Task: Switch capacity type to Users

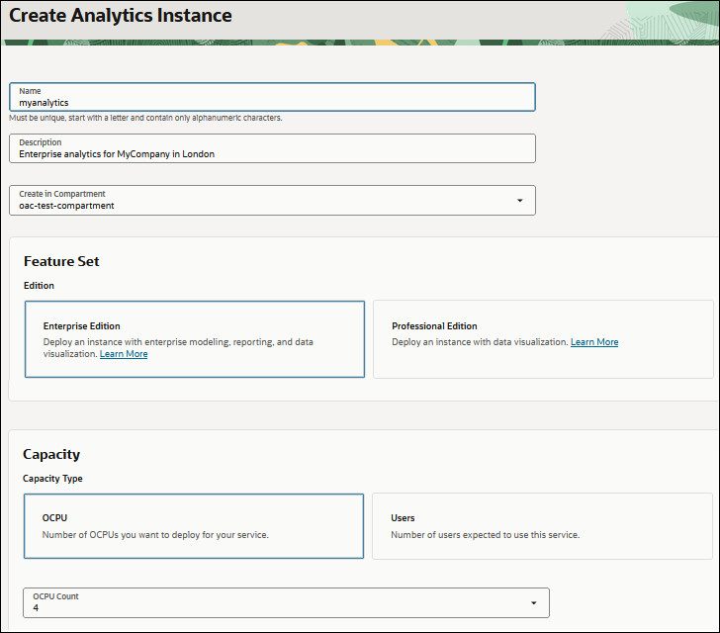Action: [x=542, y=526]
